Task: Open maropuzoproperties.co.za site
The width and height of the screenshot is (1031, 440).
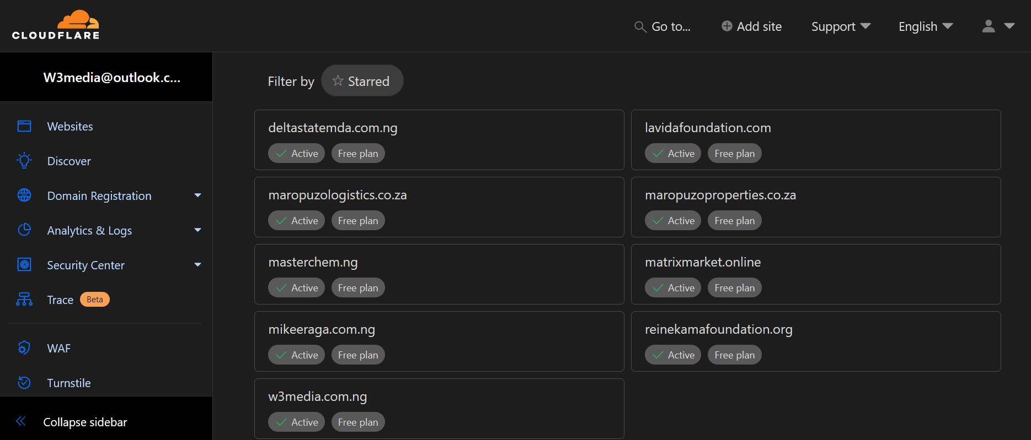Action: (x=720, y=195)
